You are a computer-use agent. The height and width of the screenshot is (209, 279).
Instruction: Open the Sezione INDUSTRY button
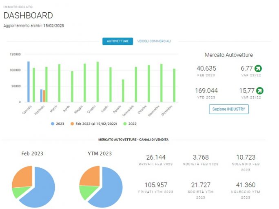tap(229, 109)
